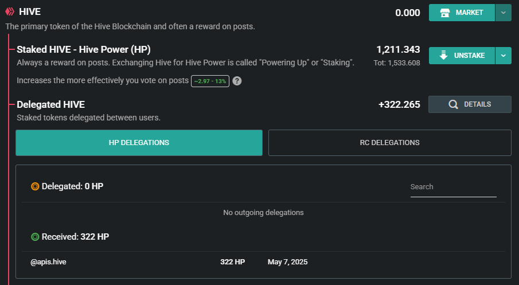Open the HIVE Market button
This screenshot has height=285, width=519.
click(x=462, y=13)
